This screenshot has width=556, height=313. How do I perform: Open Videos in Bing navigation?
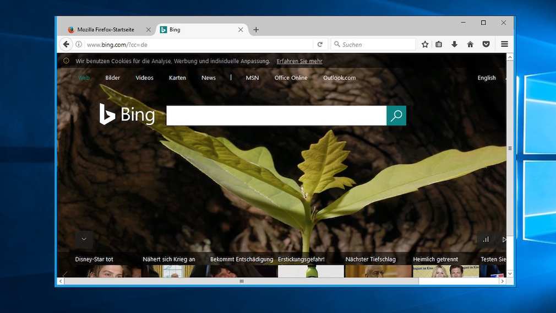144,78
